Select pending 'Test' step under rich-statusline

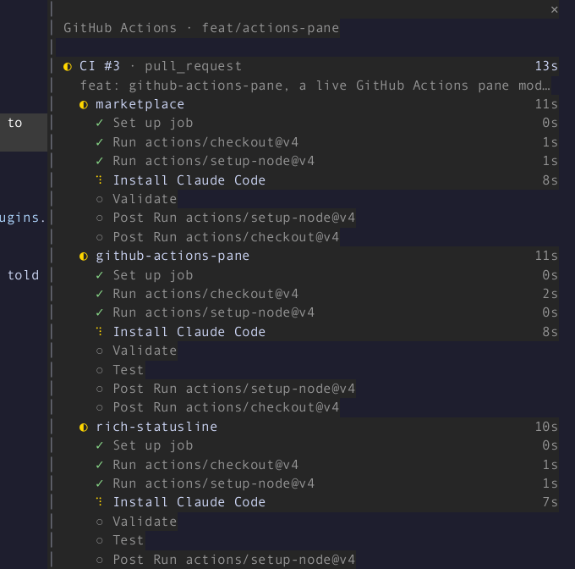(x=128, y=540)
